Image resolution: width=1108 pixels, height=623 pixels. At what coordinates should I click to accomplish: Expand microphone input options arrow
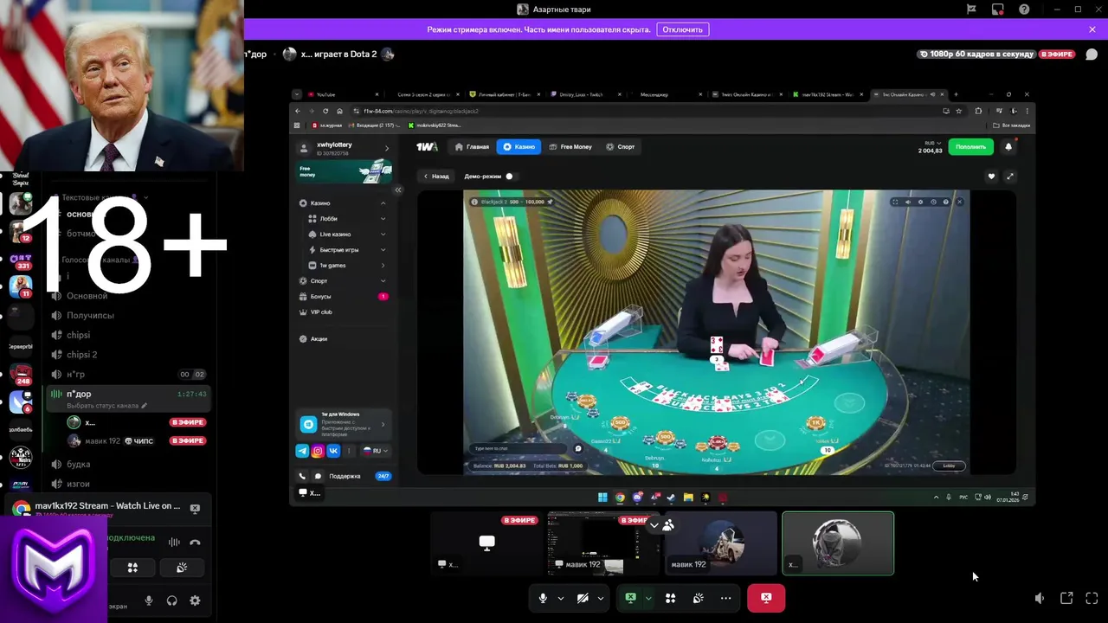tap(560, 598)
